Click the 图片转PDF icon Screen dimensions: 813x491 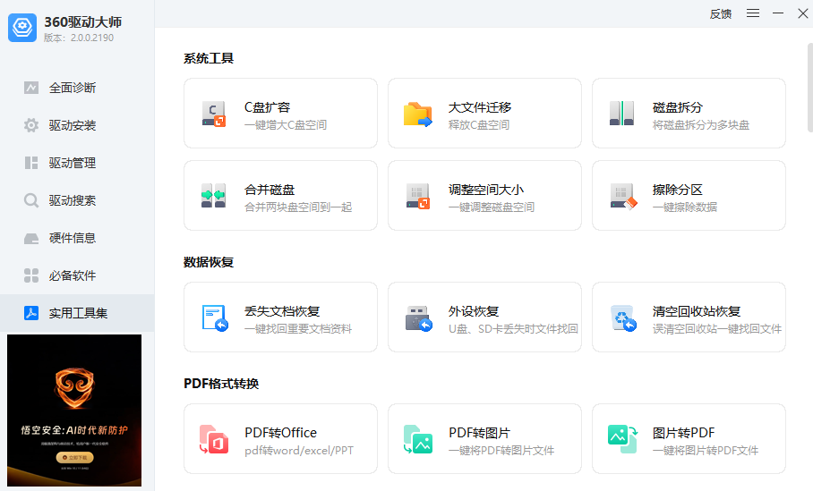(x=622, y=439)
